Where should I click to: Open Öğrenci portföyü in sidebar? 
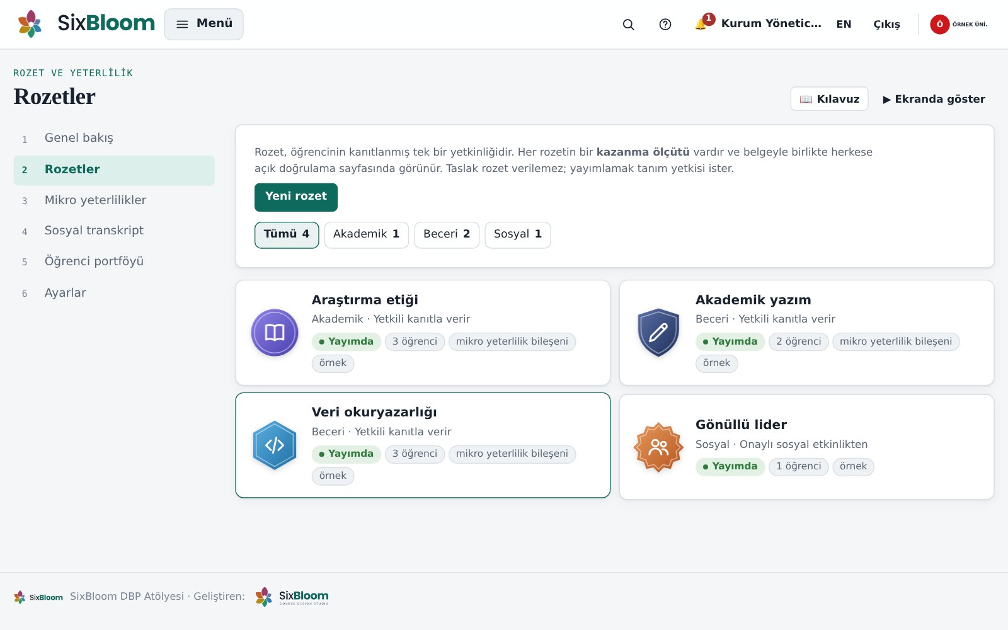(114, 261)
